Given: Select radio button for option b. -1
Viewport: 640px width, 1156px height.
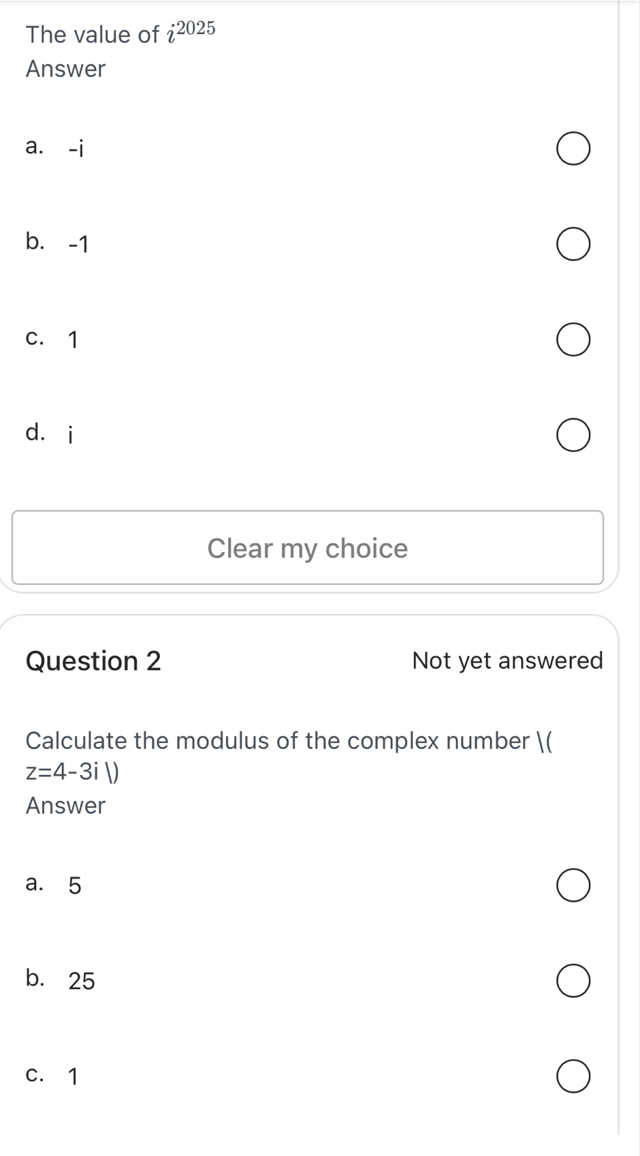Looking at the screenshot, I should (x=573, y=245).
